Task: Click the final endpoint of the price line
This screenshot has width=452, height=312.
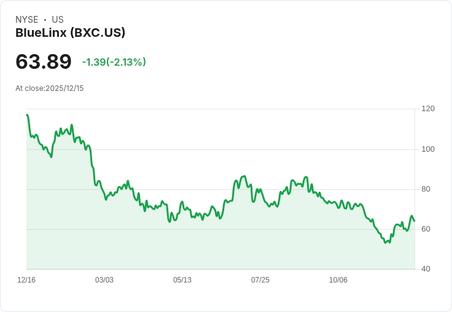Action: tap(415, 220)
